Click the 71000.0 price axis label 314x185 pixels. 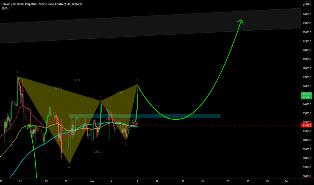tap(307, 41)
